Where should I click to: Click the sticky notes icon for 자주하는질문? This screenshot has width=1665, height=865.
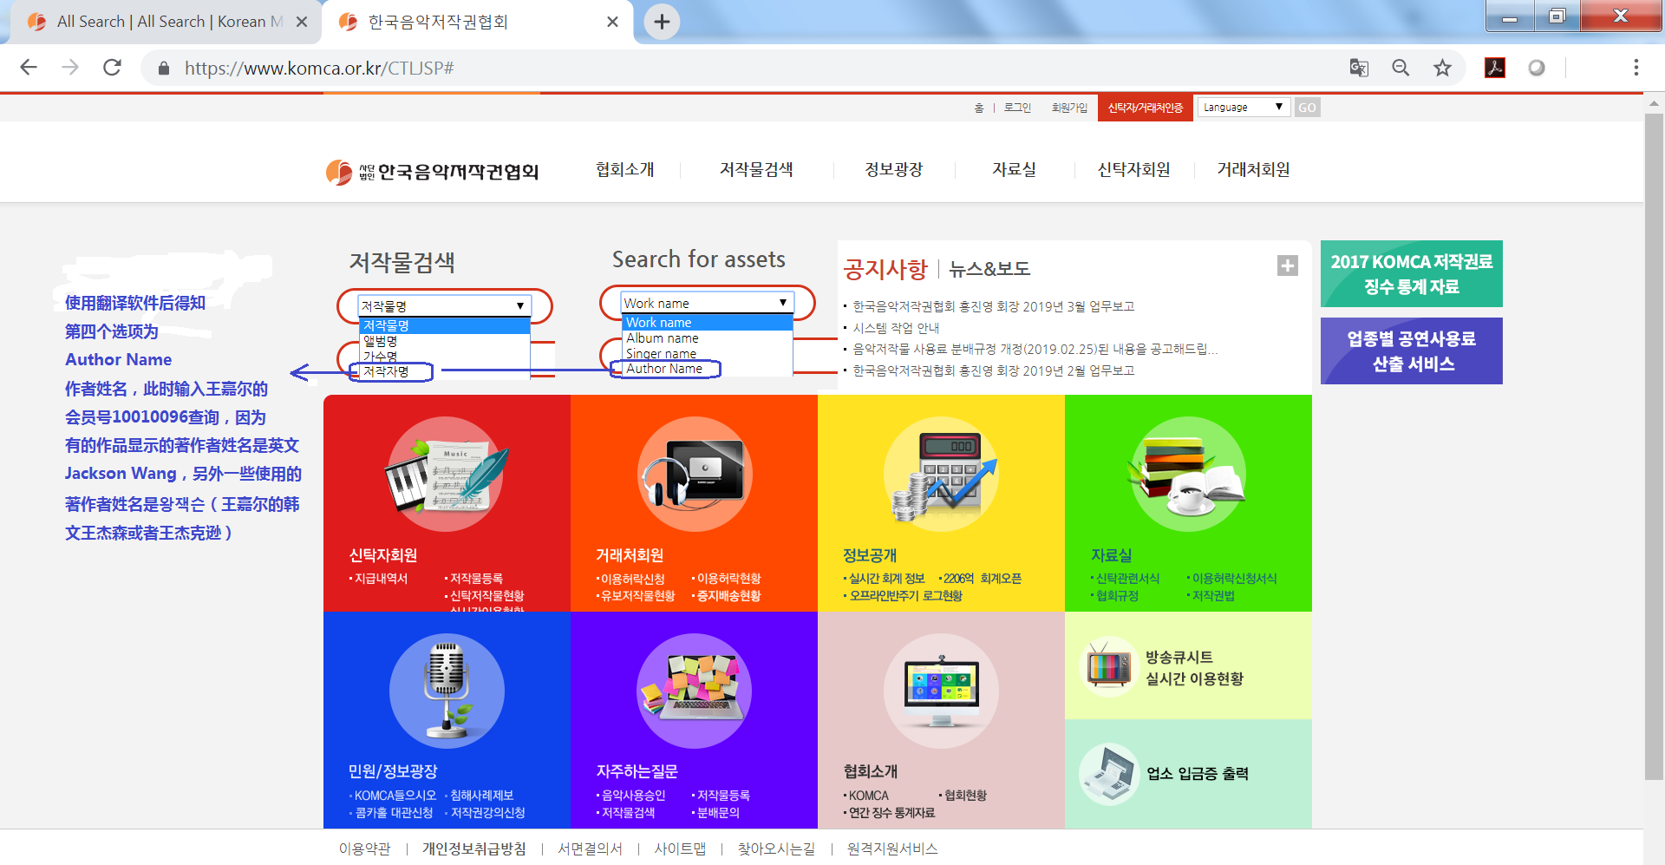(x=694, y=691)
